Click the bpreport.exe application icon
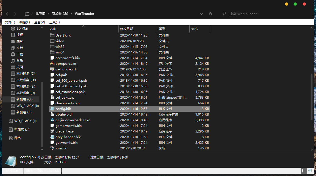 (52, 63)
